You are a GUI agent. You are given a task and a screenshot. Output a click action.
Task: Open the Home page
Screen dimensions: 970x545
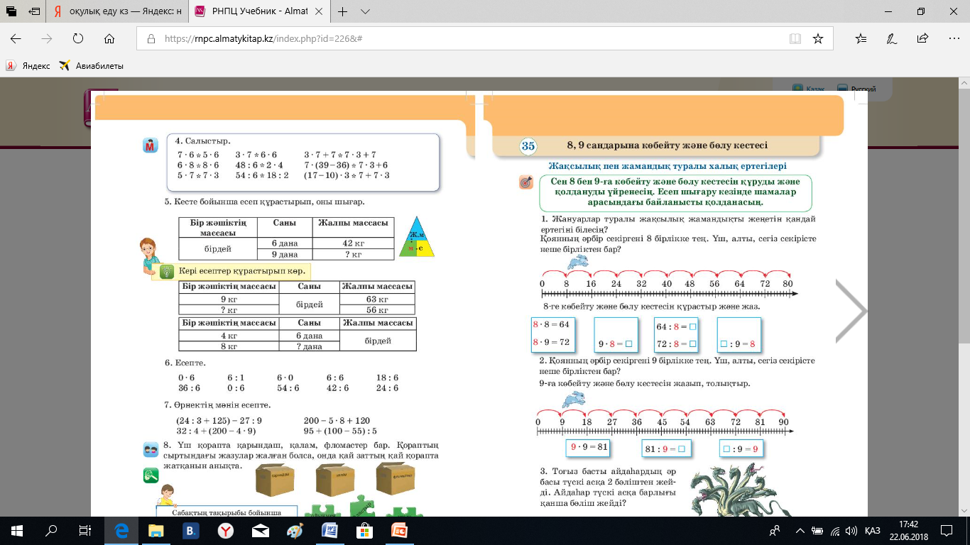point(109,39)
